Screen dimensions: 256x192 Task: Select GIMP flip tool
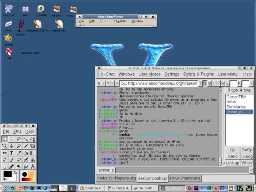4,153
